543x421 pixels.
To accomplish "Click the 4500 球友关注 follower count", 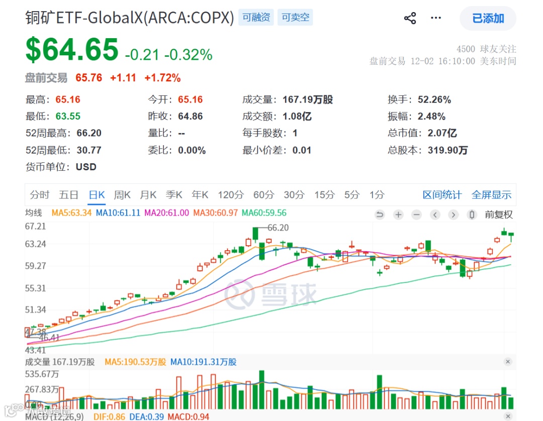I will click(486, 49).
